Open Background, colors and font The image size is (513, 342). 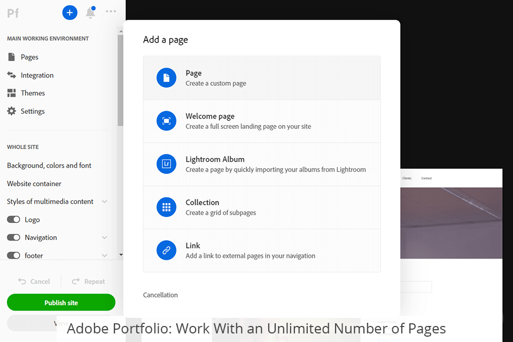tap(49, 165)
